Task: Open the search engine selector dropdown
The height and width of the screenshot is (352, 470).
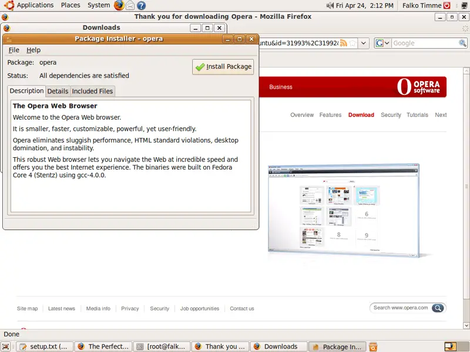Action: point(382,43)
